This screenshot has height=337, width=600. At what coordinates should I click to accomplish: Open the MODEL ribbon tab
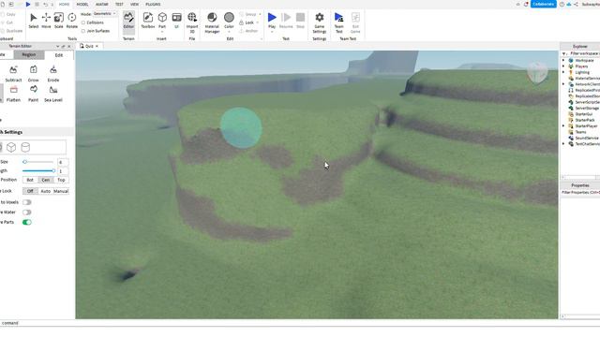pos(82,4)
